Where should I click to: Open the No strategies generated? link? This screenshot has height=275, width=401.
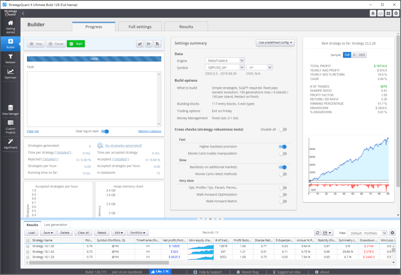[x=123, y=146]
